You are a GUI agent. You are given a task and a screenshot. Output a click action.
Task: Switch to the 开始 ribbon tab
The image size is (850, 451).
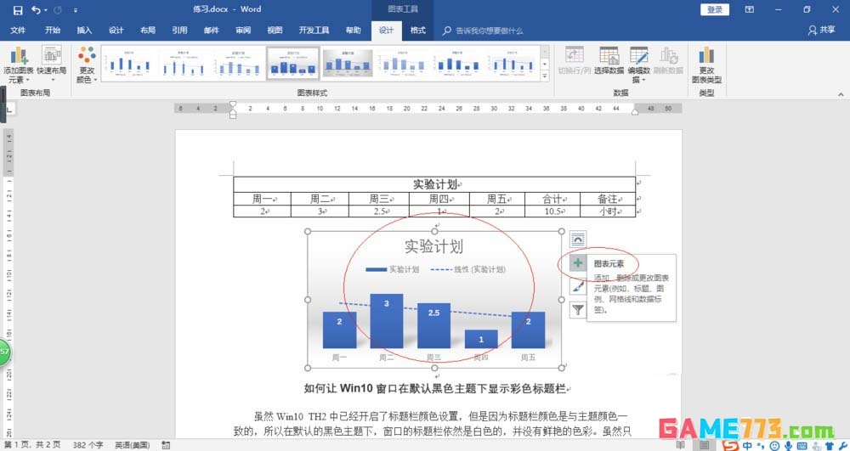(x=53, y=31)
